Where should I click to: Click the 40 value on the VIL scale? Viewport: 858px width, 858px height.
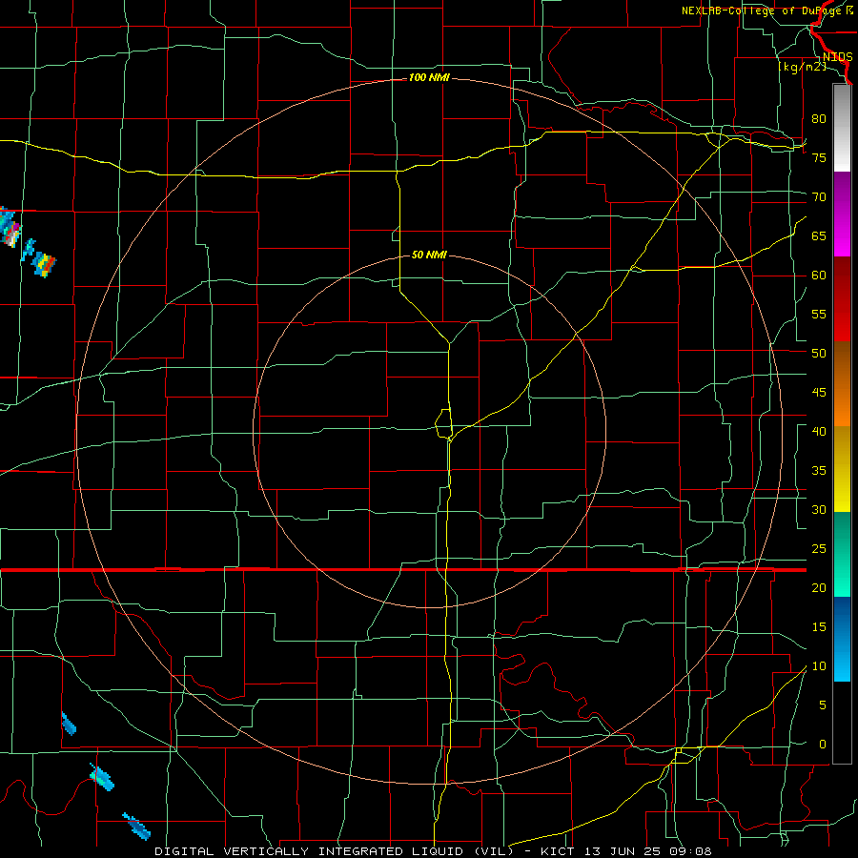pos(819,431)
